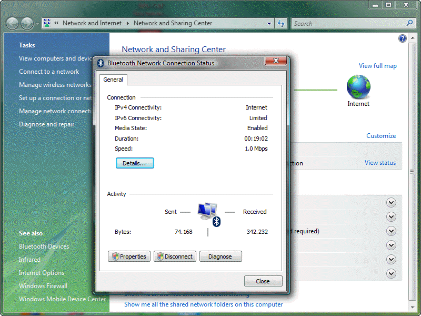Click the Network and Sharing Center heading
Screen dimensions: 421x316
(174, 50)
